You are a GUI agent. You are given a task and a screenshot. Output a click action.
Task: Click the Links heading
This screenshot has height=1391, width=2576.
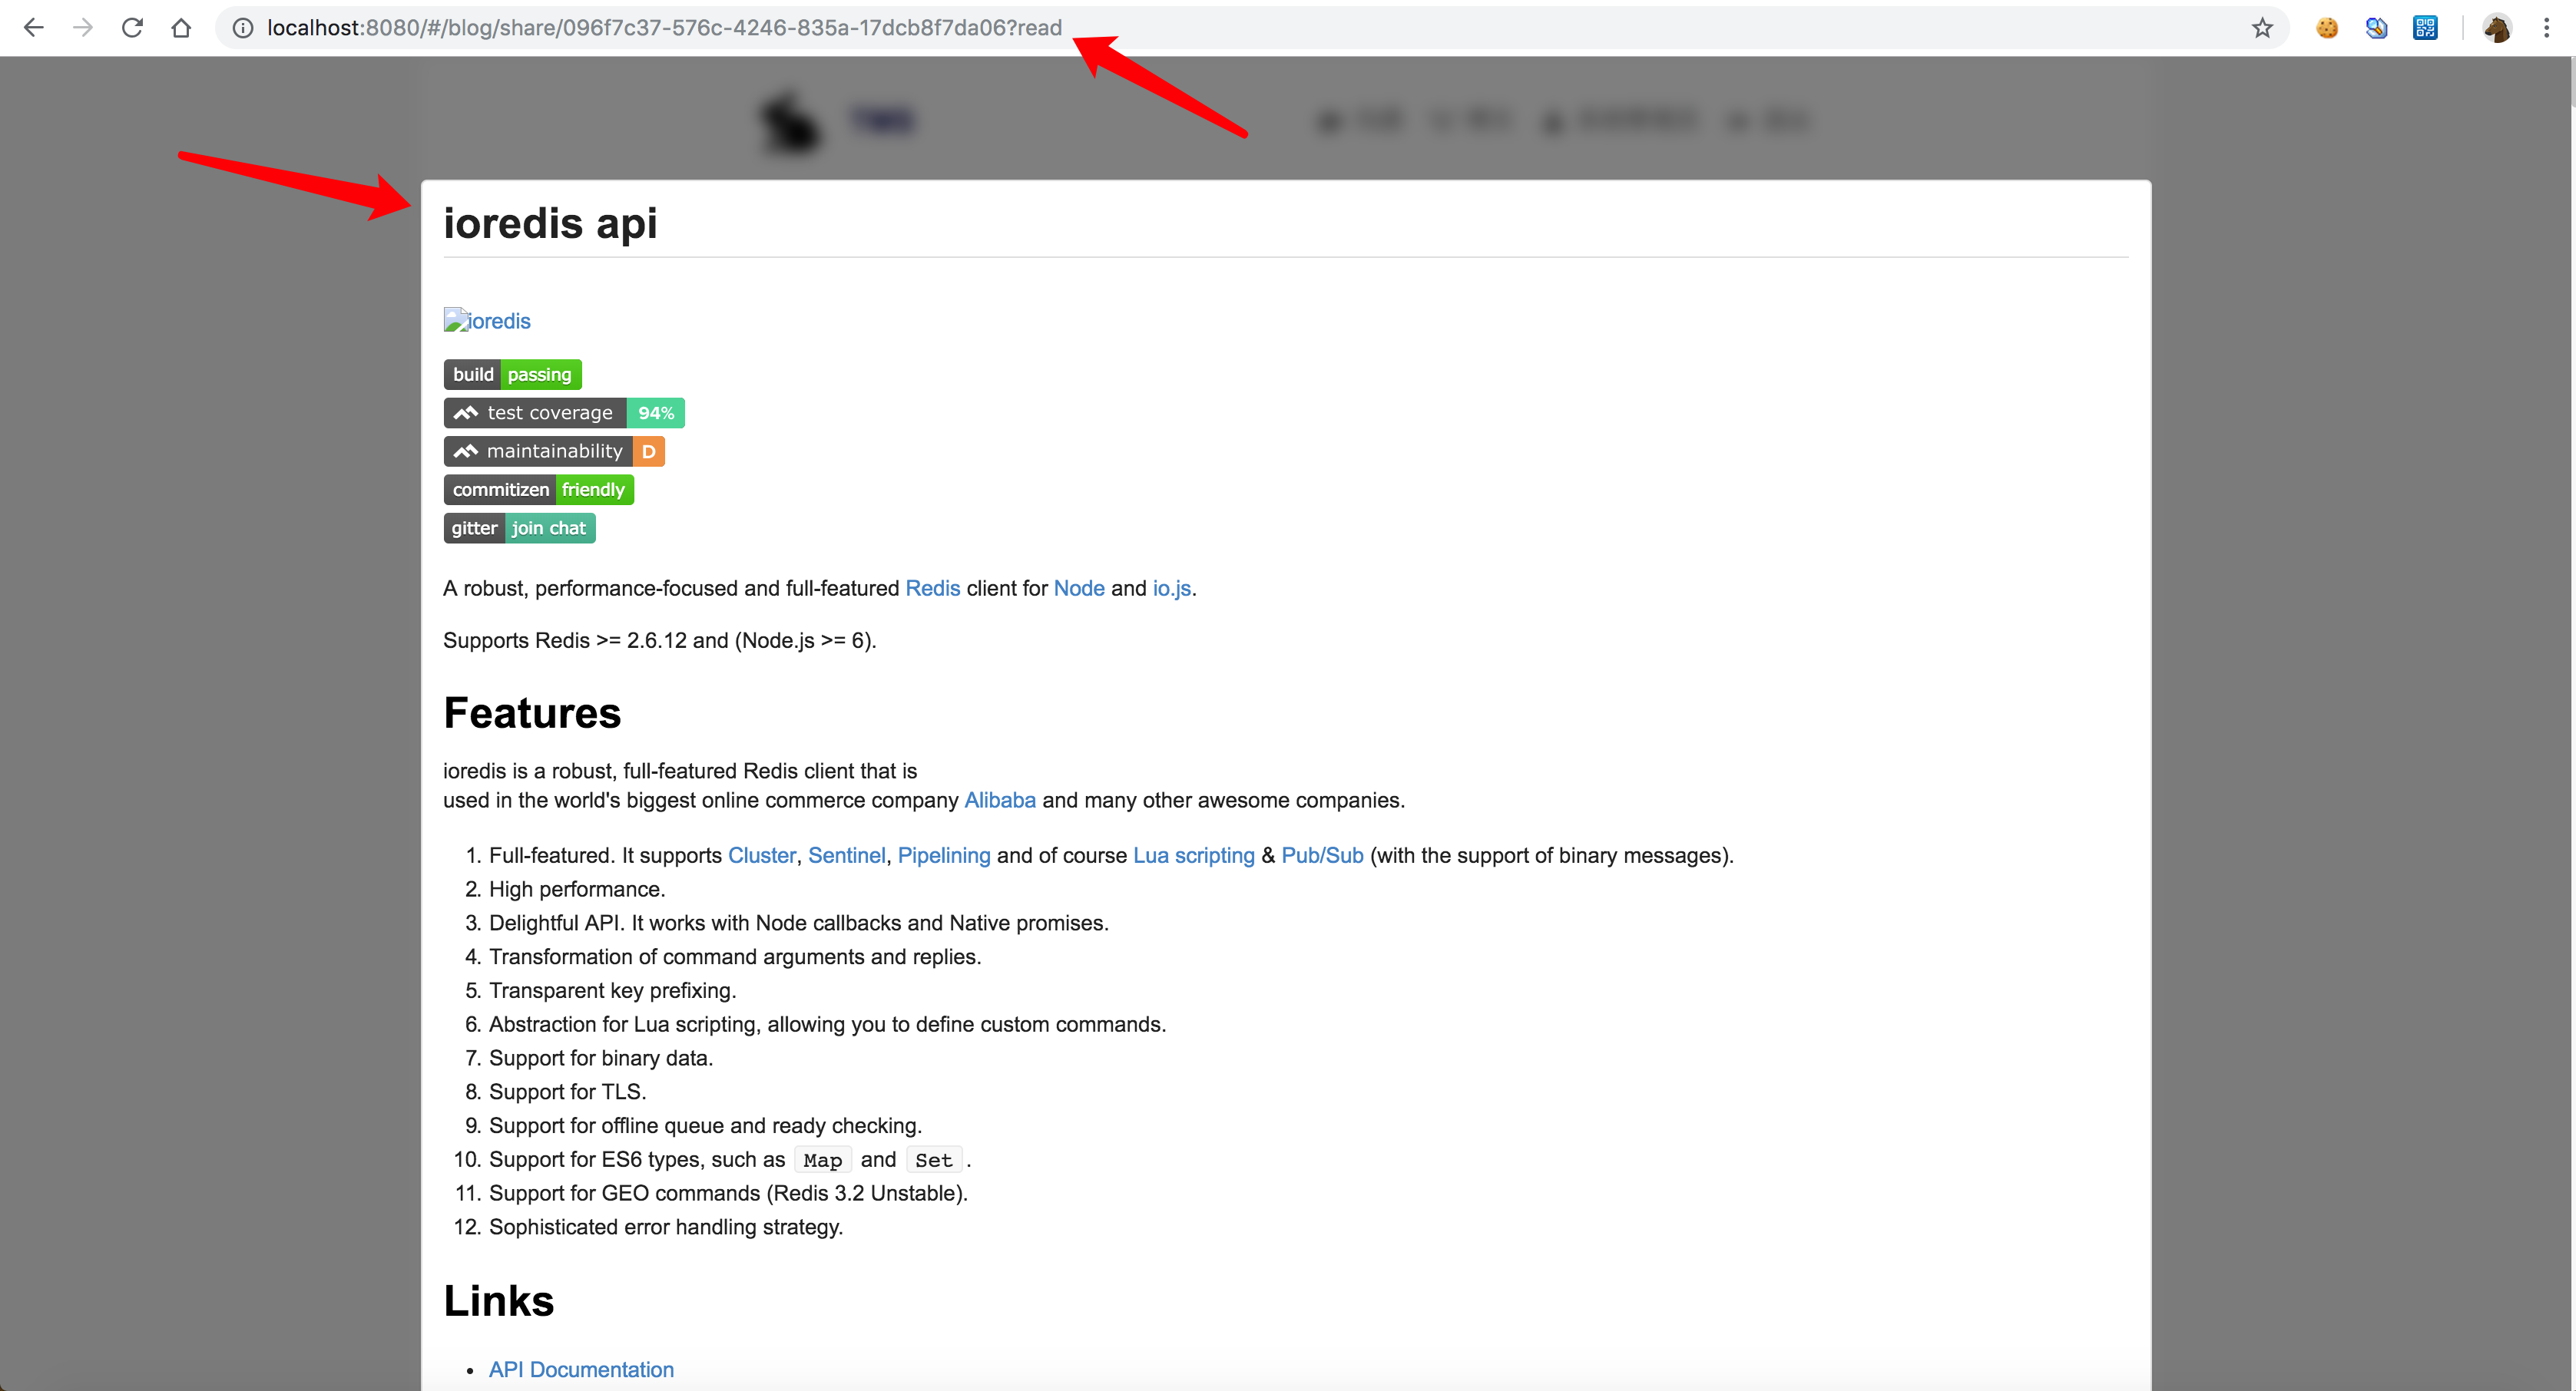pos(498,1301)
